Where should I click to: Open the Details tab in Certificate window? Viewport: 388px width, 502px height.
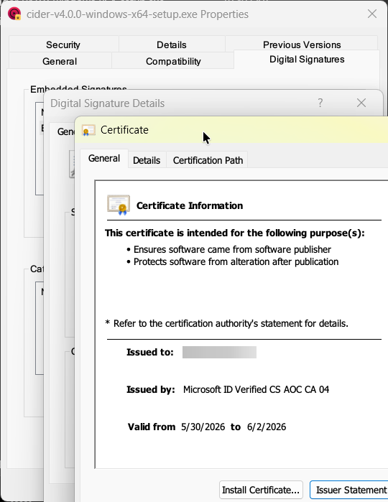[147, 160]
